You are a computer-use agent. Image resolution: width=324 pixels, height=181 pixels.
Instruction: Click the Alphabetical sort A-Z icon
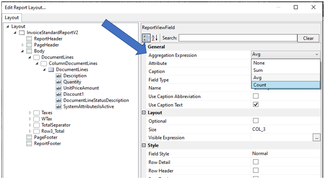[x=155, y=38]
